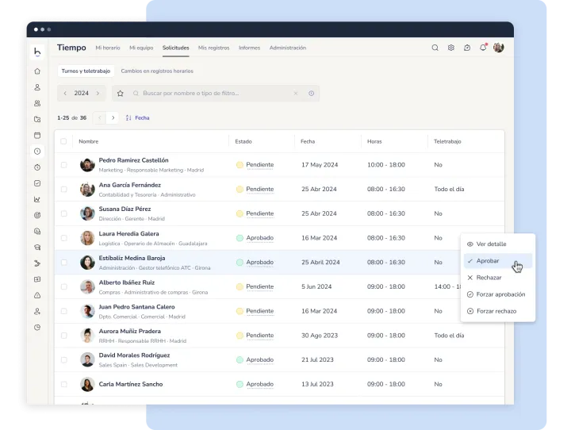This screenshot has width=571, height=430.
Task: Click the warning triangle sidebar icon
Action: [x=37, y=295]
